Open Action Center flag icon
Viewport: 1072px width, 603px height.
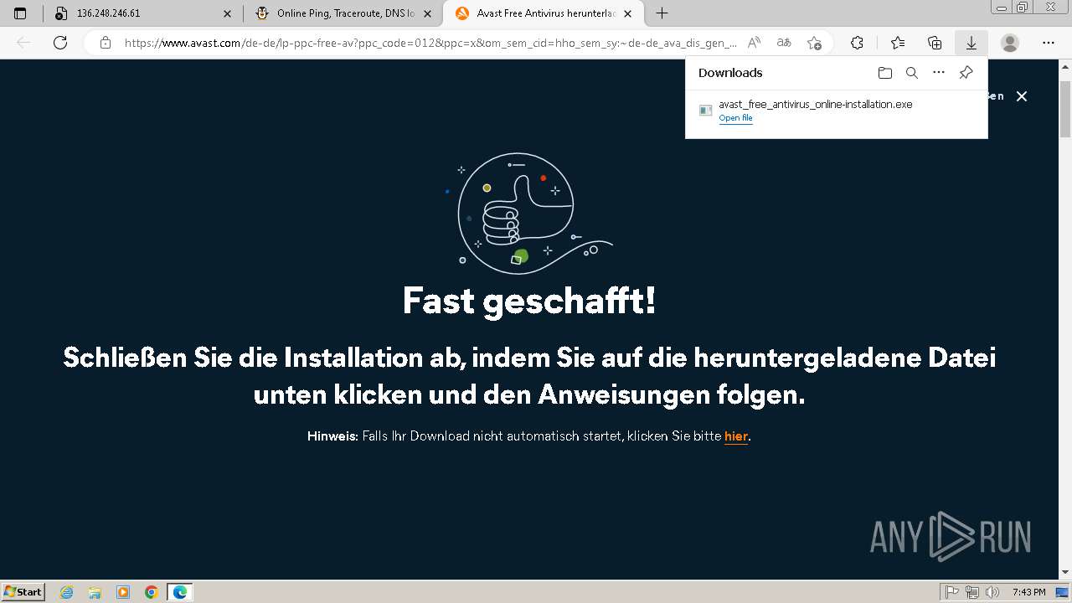pos(953,592)
